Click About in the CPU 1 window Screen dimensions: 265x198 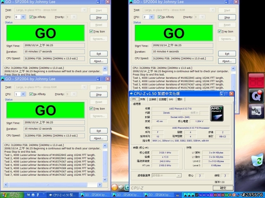(x=99, y=138)
